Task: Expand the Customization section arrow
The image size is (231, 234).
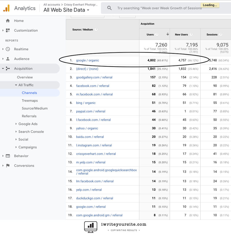Action: [3, 31]
